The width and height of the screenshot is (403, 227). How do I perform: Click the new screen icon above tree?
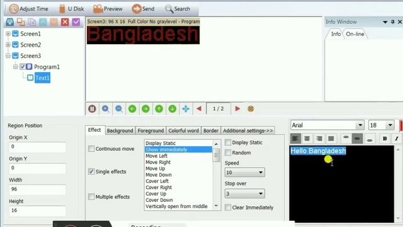tap(10, 22)
